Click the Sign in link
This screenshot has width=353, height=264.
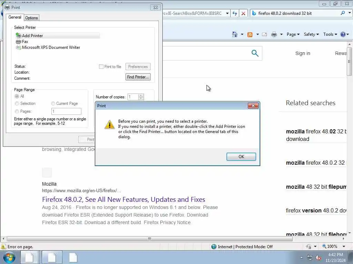[303, 53]
